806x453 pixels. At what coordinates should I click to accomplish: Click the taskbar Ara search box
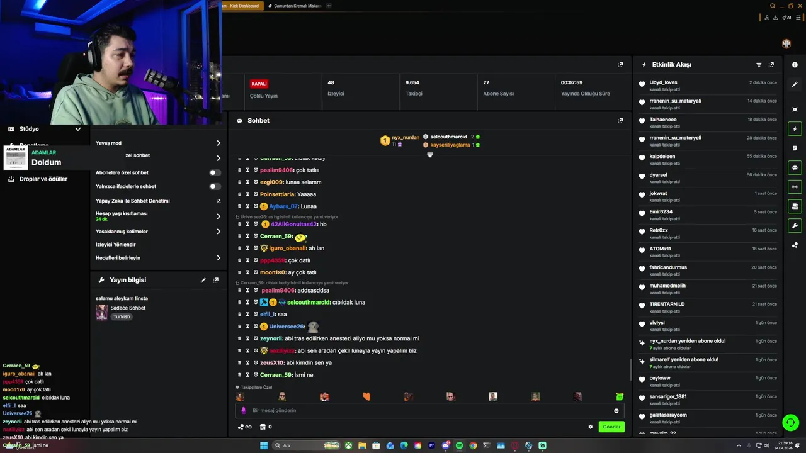(x=305, y=446)
